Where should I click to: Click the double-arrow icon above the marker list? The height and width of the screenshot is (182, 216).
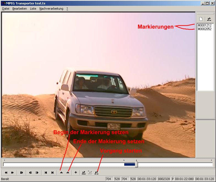coord(209,19)
